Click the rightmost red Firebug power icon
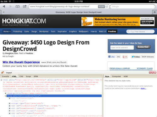The height and width of the screenshot is (117, 157). point(155,72)
